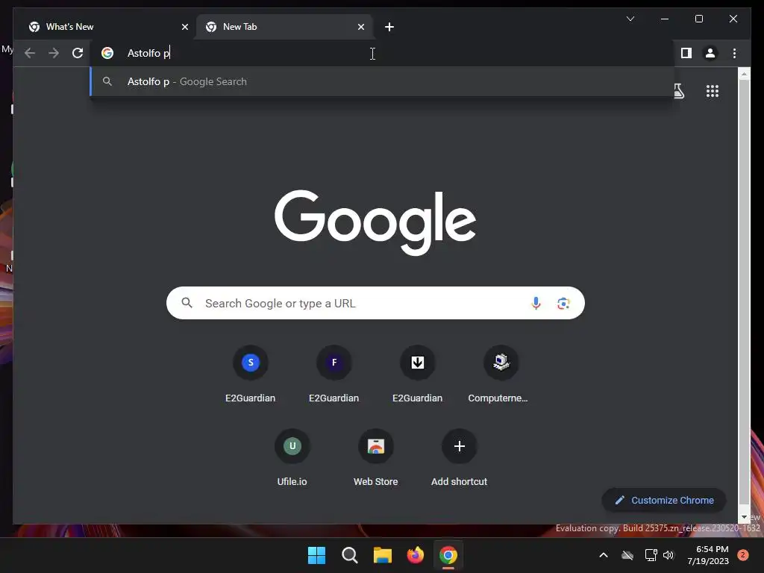Click the page scrollbar's up arrow
This screenshot has height=573, width=764.
tap(744, 74)
